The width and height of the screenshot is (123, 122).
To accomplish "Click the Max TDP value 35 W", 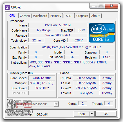I will coord(81,30).
